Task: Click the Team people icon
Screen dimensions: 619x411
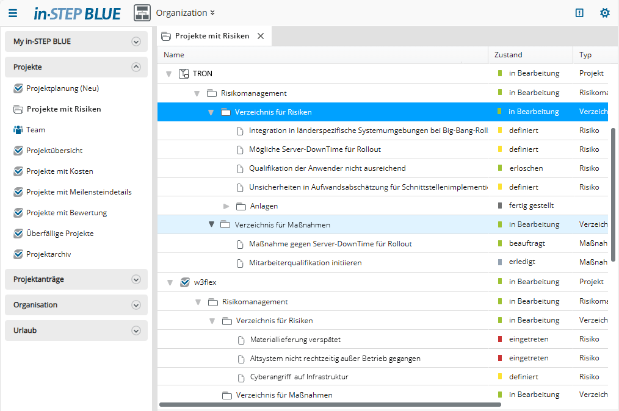Action: click(18, 130)
